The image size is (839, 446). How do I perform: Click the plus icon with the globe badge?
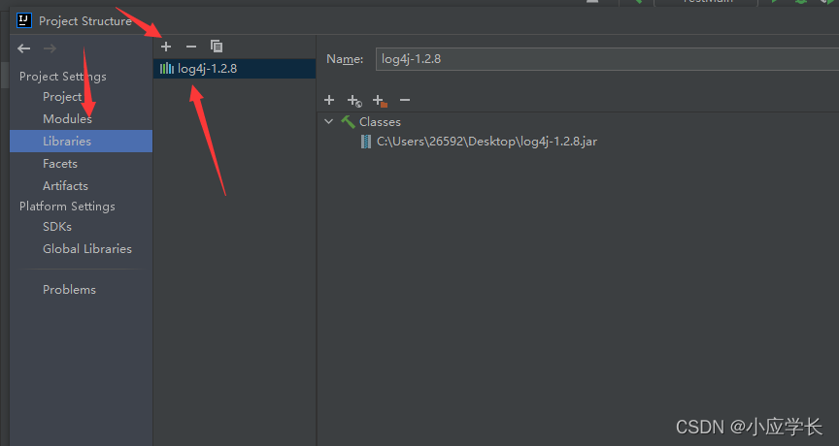click(354, 101)
